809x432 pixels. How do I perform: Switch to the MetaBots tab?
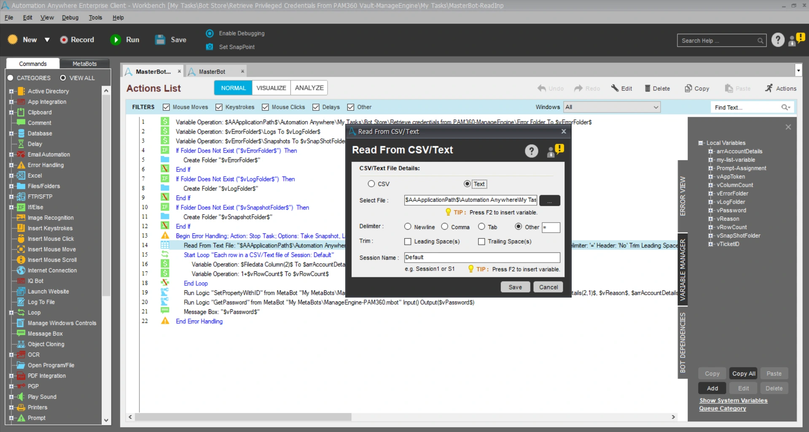click(x=84, y=63)
